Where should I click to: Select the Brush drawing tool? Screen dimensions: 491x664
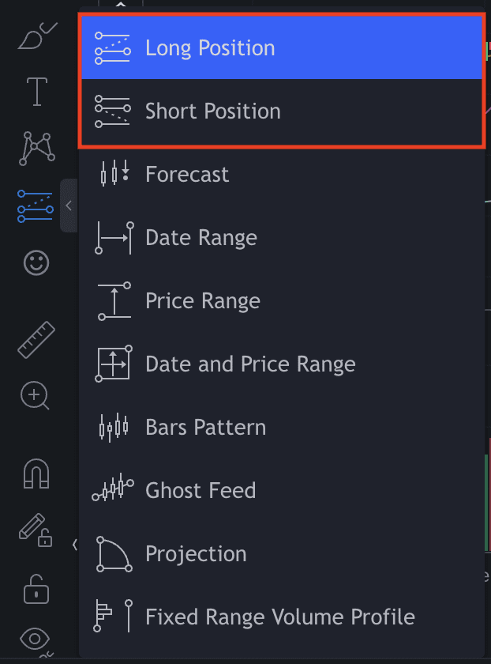coord(36,37)
